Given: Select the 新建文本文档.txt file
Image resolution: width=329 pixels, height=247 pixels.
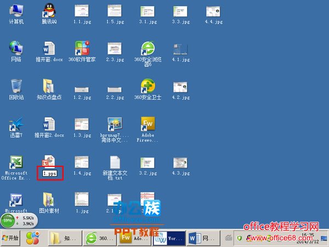Looking at the screenshot, I should [x=115, y=167].
